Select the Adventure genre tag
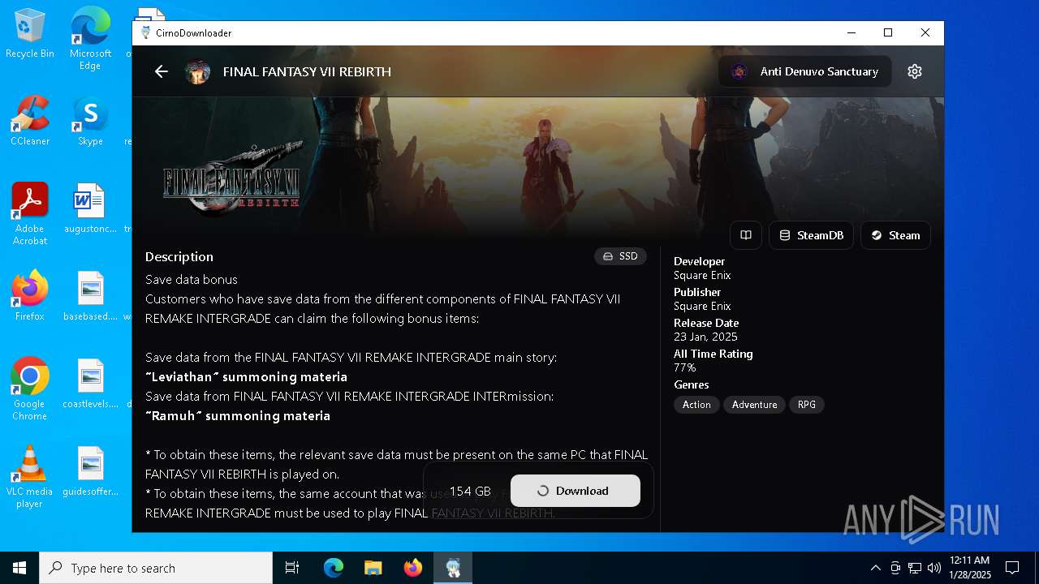This screenshot has height=584, width=1039. coord(754,405)
